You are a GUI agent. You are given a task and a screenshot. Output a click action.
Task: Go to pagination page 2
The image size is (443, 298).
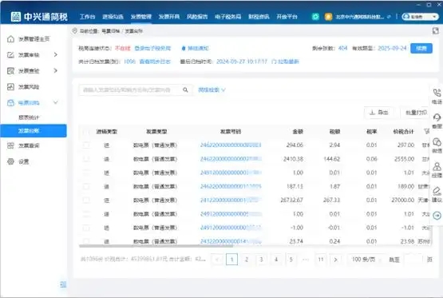click(x=247, y=260)
